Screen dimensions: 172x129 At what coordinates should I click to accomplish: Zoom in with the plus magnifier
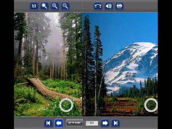55,6
